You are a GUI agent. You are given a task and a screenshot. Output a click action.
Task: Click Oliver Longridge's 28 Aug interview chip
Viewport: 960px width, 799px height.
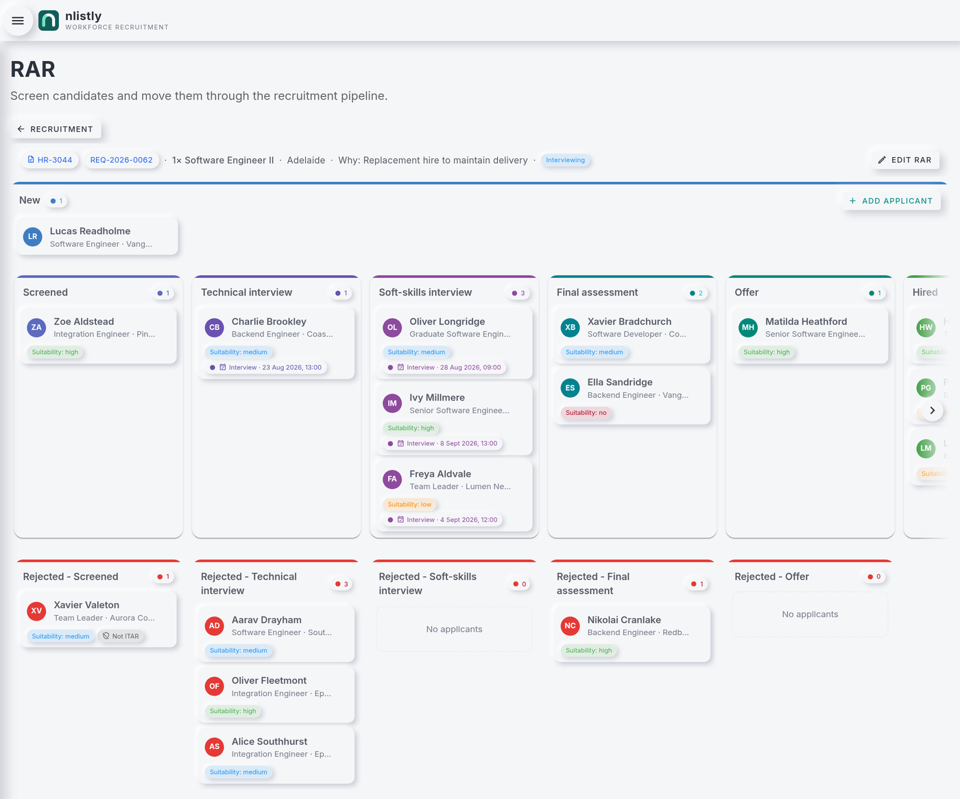[x=444, y=368]
